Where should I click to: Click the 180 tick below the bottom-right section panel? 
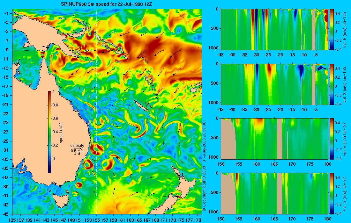[x=328, y=219]
